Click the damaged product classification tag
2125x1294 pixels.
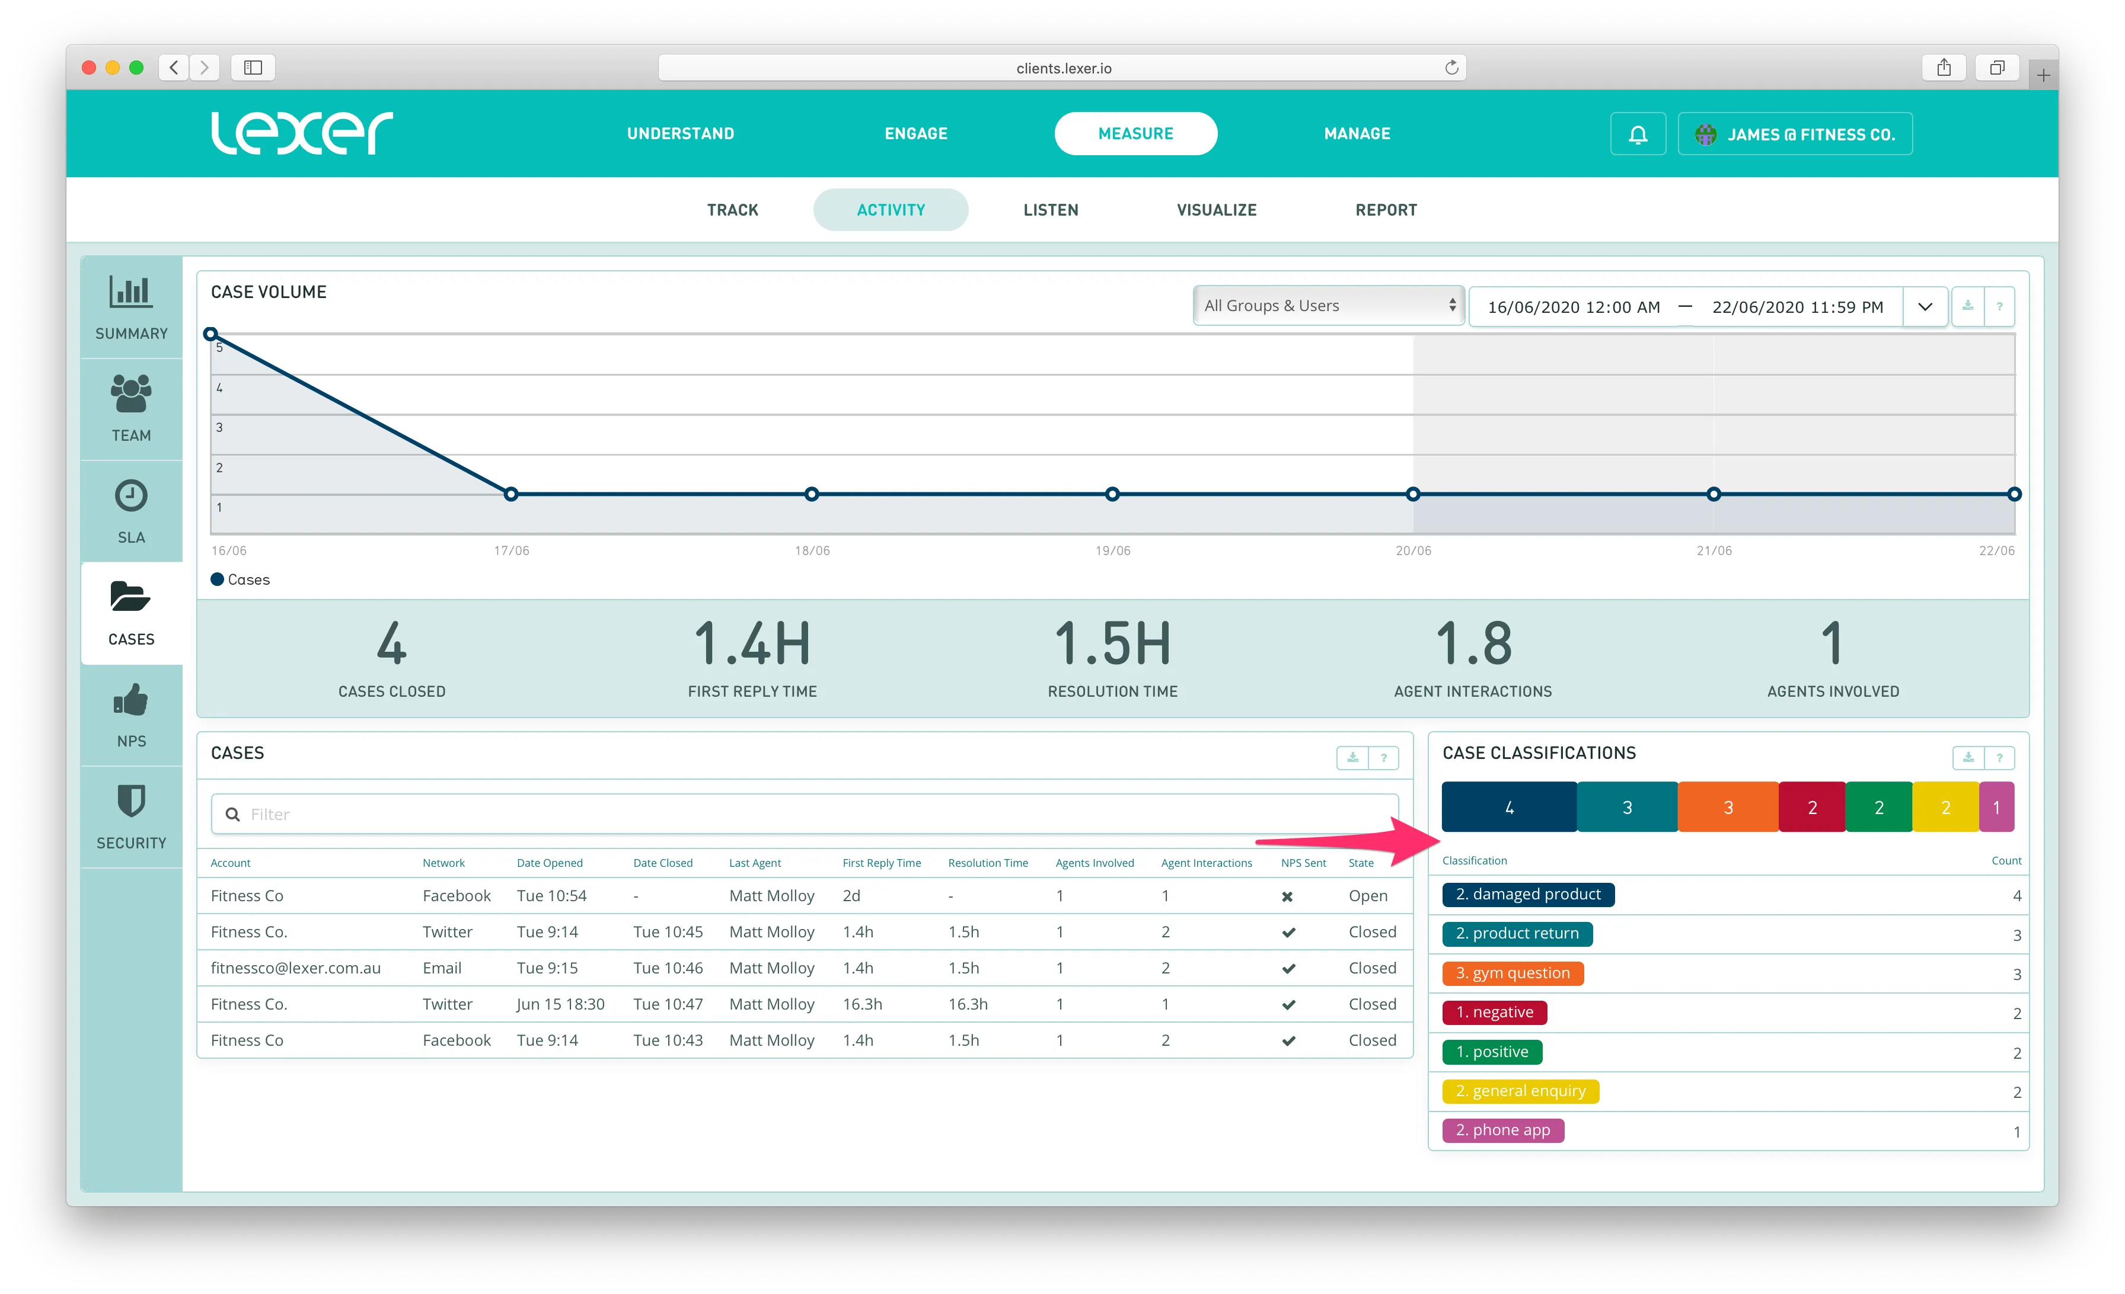pos(1527,894)
